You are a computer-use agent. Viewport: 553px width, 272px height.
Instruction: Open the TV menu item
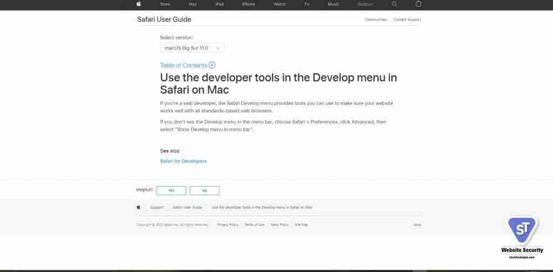click(x=307, y=4)
